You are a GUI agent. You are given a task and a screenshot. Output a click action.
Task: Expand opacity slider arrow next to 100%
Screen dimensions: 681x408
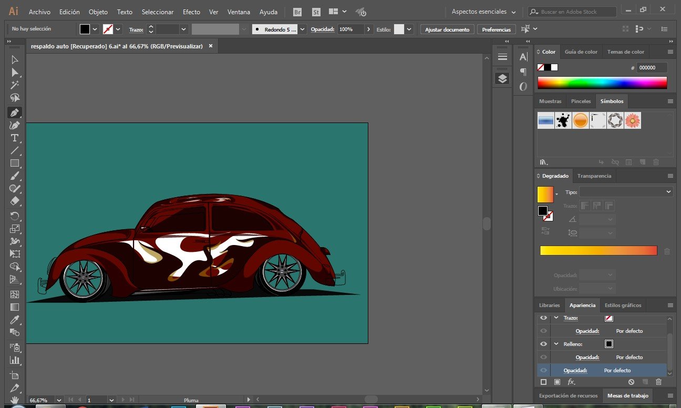[368, 29]
